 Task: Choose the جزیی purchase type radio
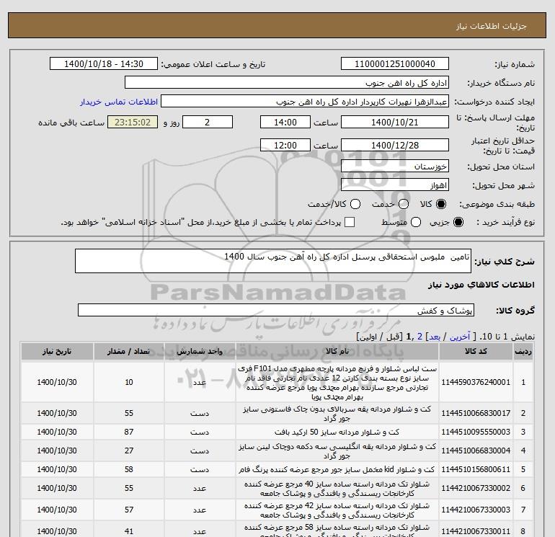click(458, 222)
